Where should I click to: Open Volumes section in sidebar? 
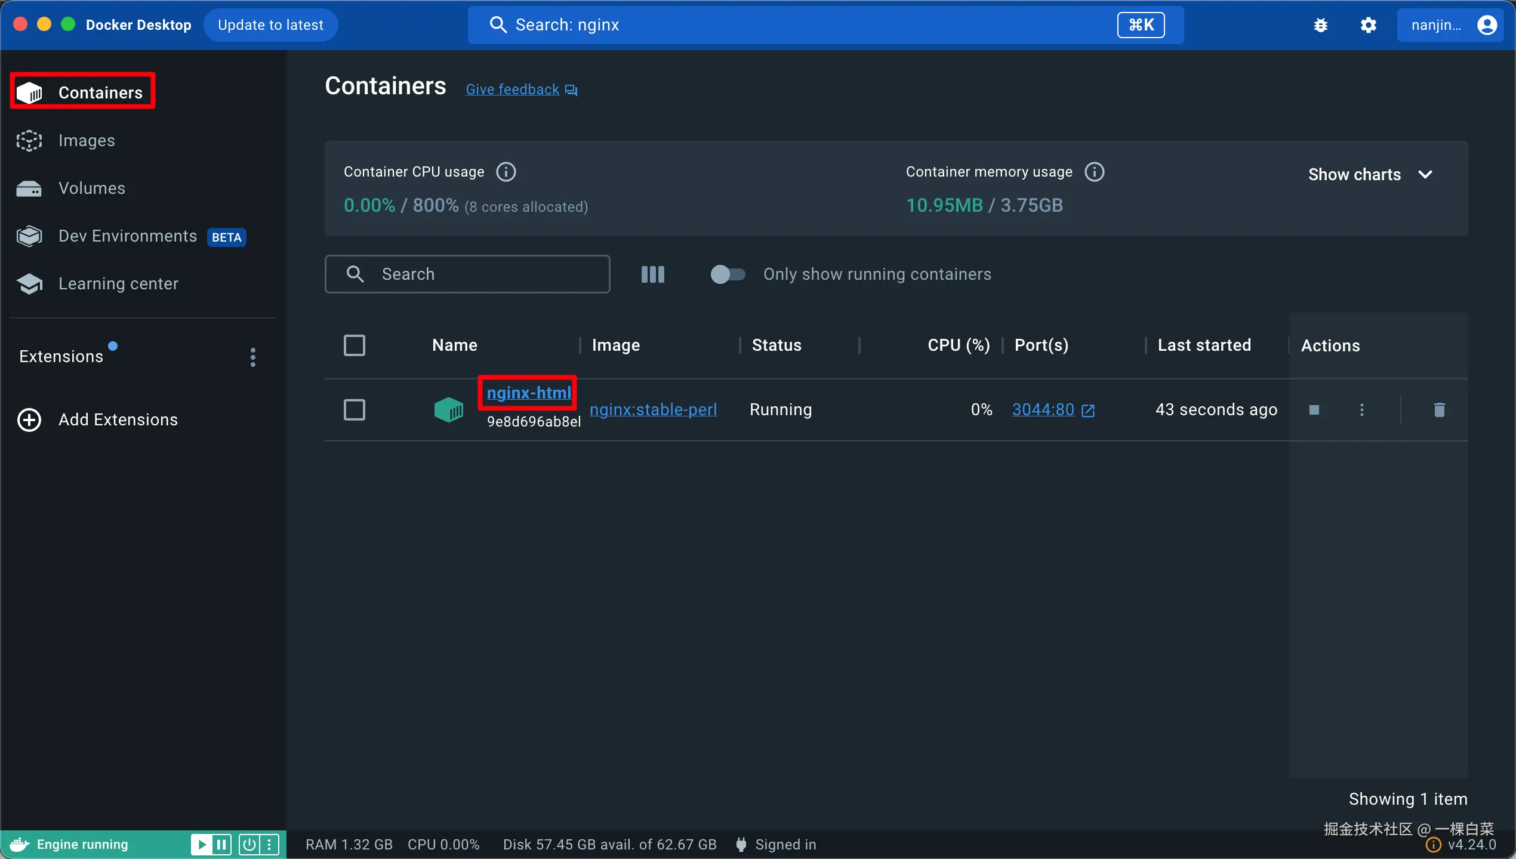click(91, 189)
